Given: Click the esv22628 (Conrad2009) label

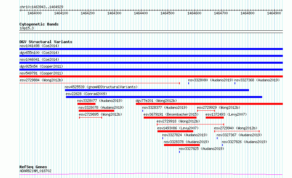Looking at the screenshot, I should tap(86, 94).
